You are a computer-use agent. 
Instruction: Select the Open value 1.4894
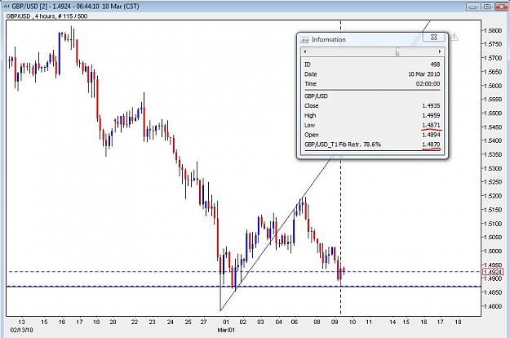point(431,135)
